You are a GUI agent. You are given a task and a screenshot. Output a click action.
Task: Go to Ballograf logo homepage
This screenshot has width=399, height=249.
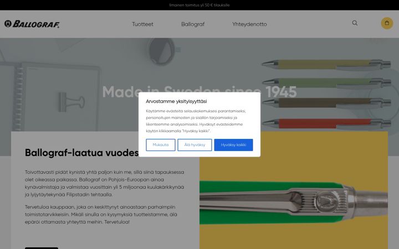pyautogui.click(x=32, y=24)
